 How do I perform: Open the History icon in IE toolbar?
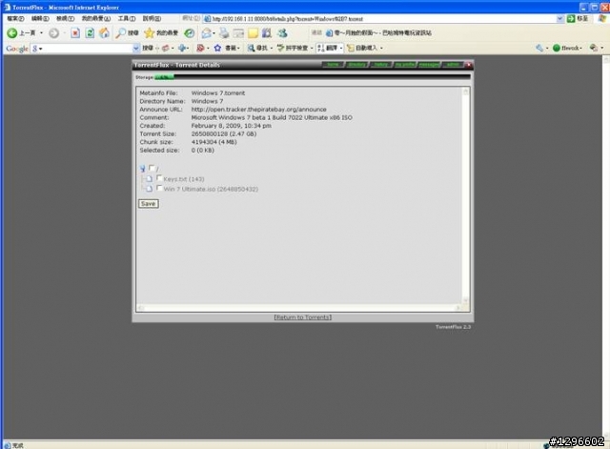coord(190,33)
